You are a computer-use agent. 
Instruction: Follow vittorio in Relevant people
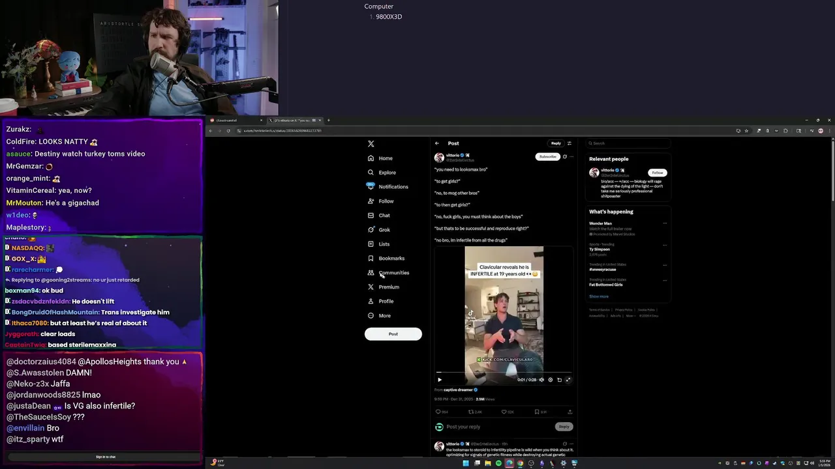tap(658, 173)
